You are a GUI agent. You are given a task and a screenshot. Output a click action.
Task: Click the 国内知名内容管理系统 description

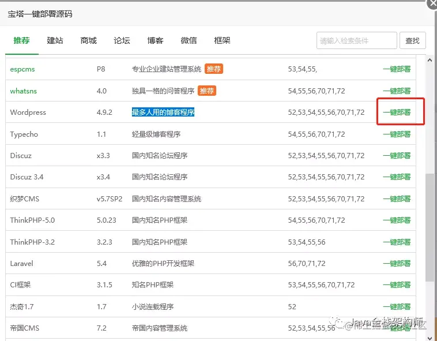tap(167, 199)
